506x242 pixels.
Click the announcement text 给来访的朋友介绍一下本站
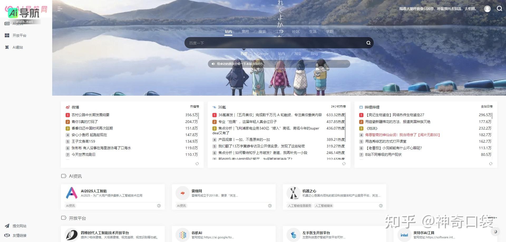point(240,64)
